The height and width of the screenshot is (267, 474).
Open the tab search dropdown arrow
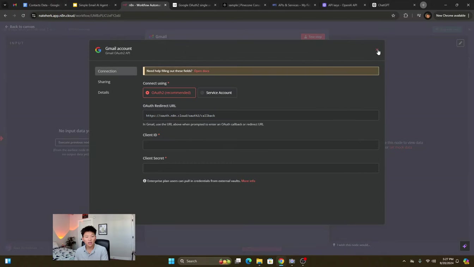point(5,5)
